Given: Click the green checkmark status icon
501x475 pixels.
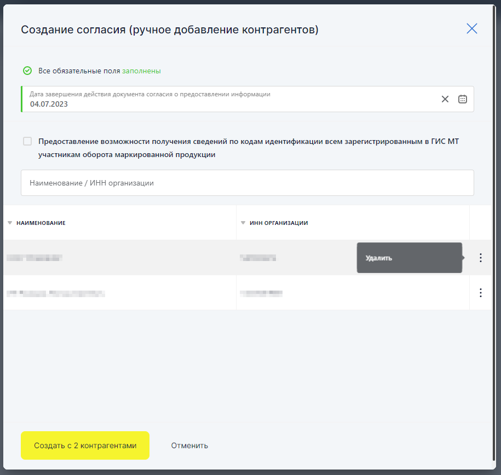Looking at the screenshot, I should [x=27, y=71].
